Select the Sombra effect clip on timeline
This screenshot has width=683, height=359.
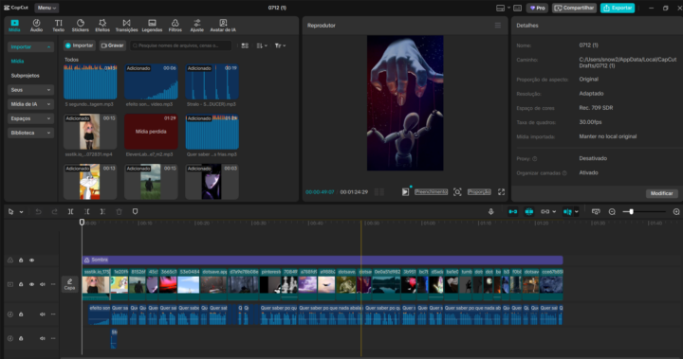(x=323, y=260)
